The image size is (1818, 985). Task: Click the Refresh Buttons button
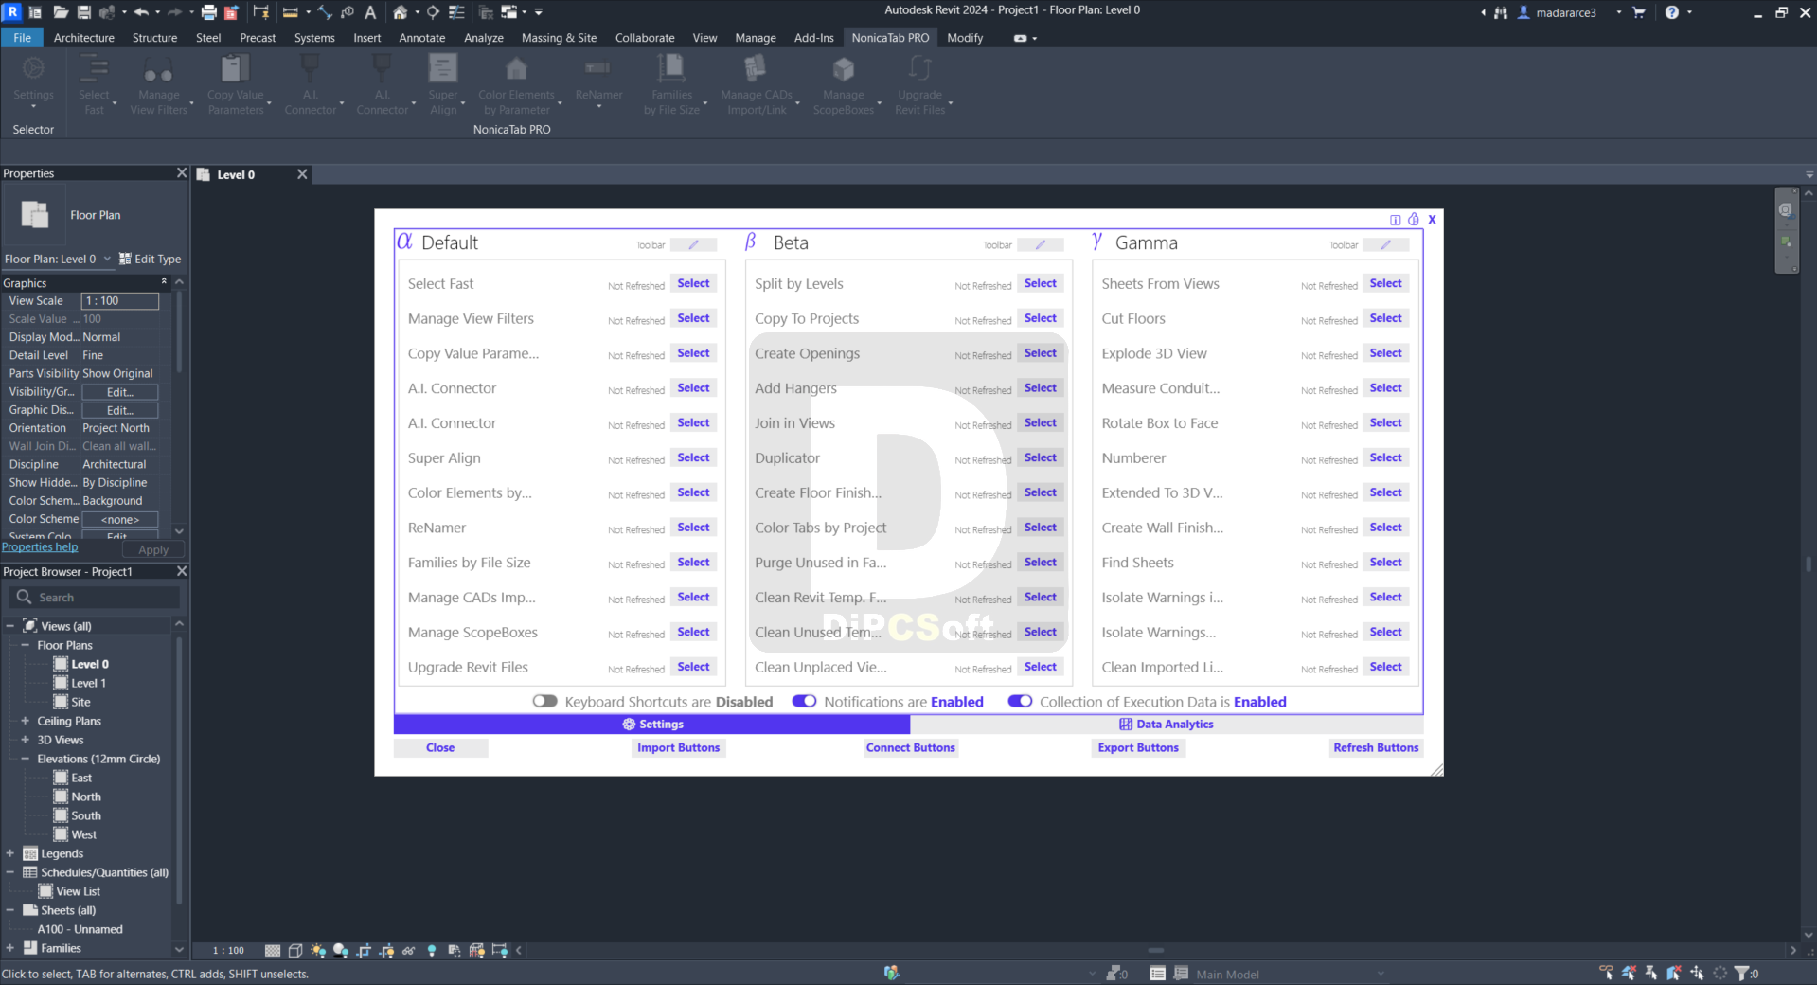[1376, 747]
